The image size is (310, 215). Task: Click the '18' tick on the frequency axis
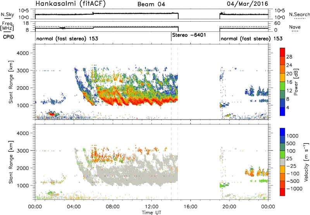click(x=26, y=23)
